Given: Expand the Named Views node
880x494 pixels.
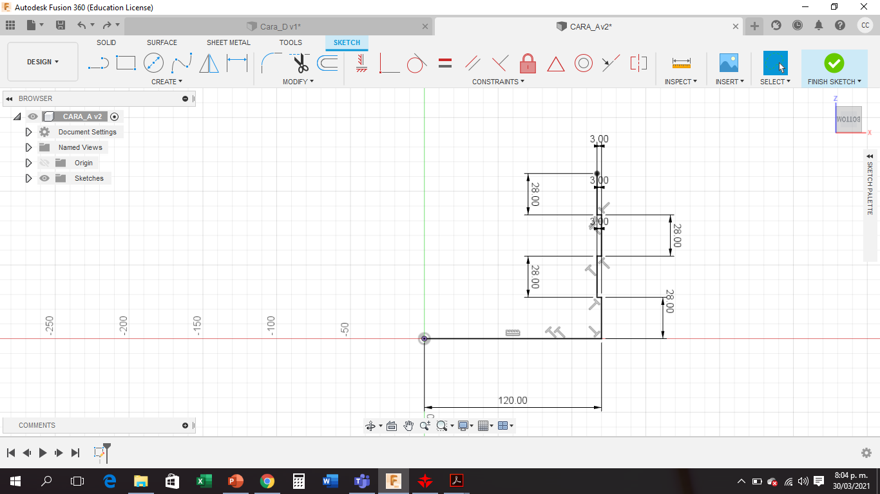Looking at the screenshot, I should (28, 147).
